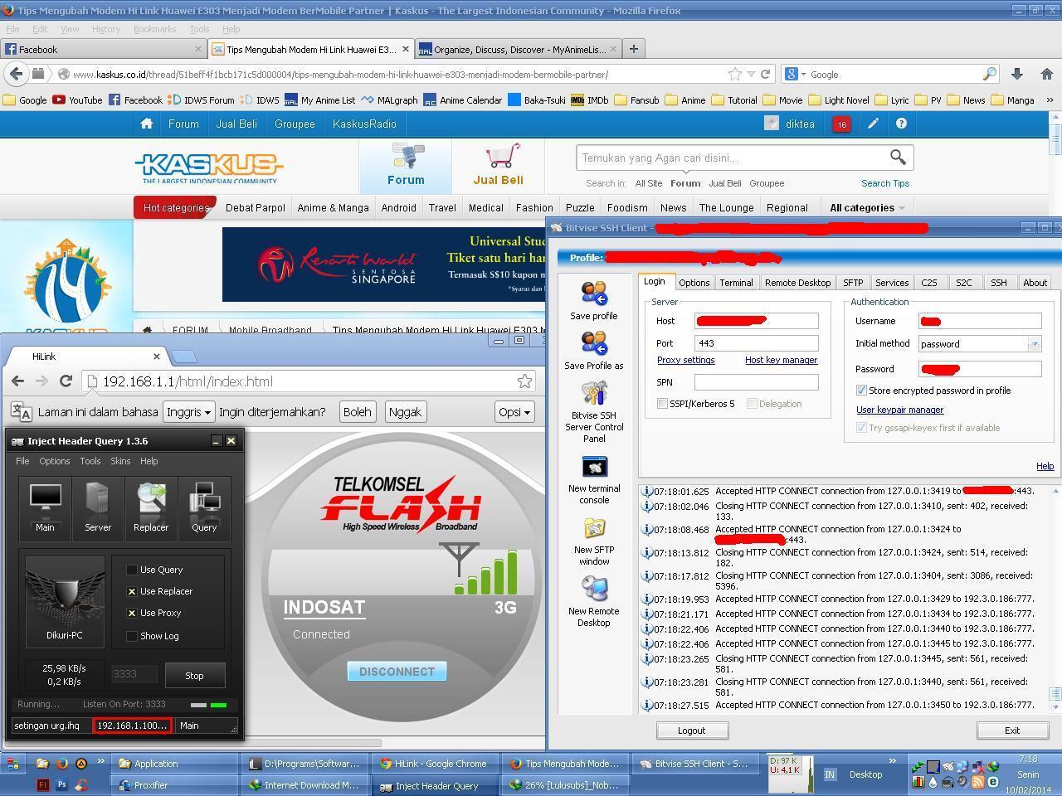
Task: Click Logout button in Bitvise
Action: click(x=691, y=730)
